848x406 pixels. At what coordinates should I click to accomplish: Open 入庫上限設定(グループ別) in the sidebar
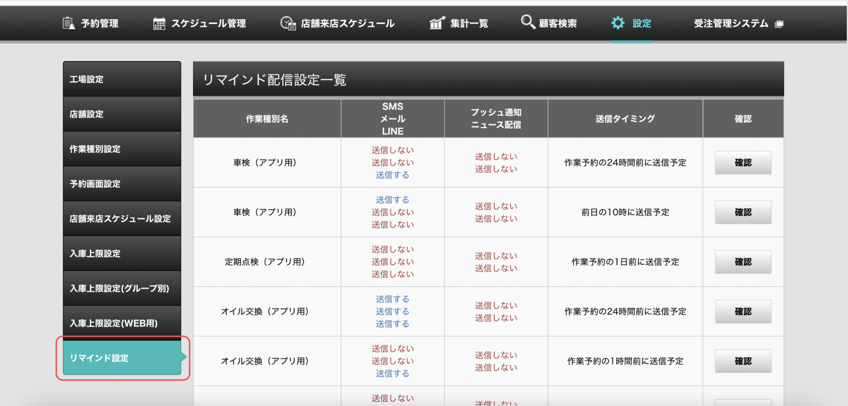pos(122,289)
